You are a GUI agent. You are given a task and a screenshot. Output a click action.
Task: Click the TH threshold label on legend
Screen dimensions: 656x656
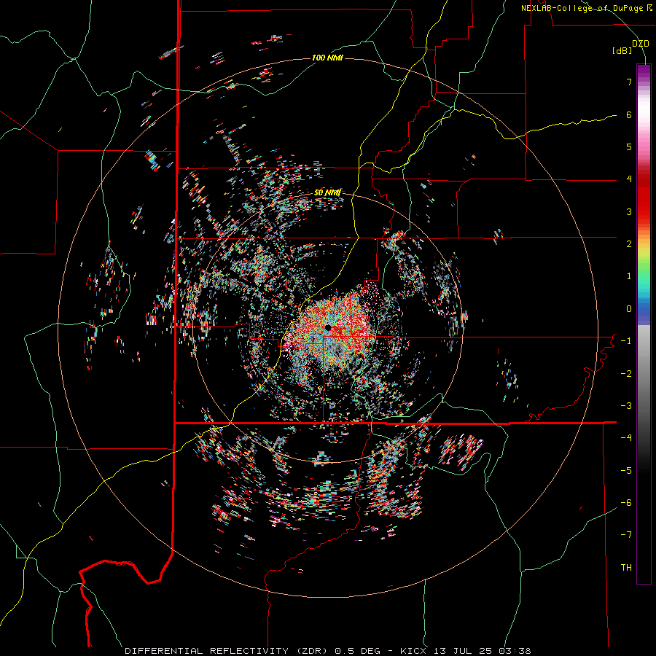click(x=626, y=568)
